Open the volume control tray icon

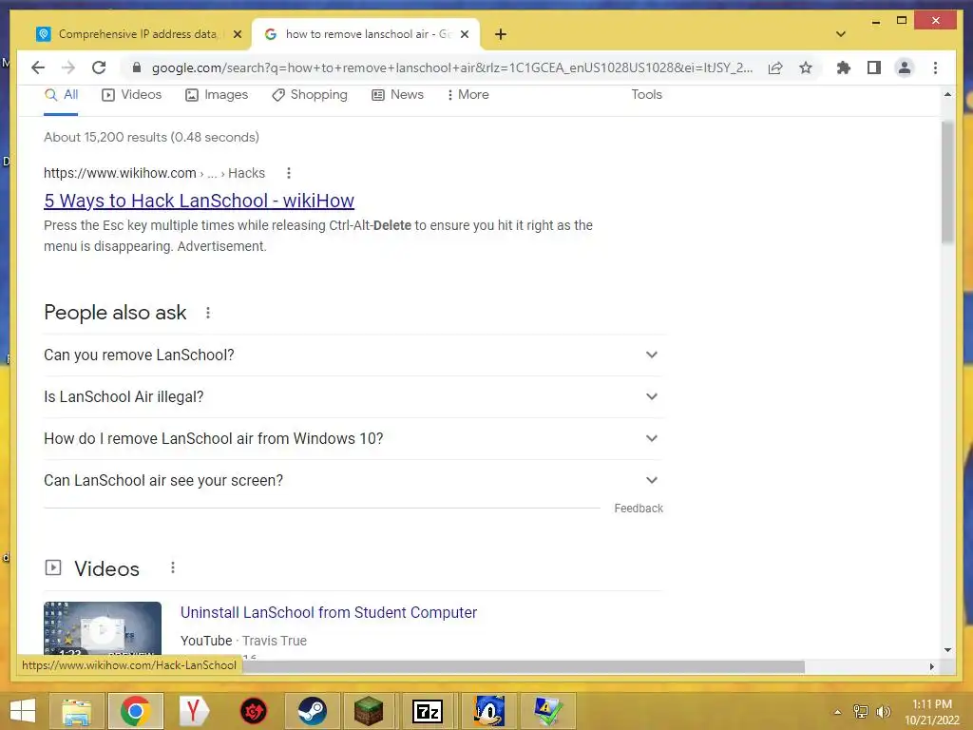tap(883, 712)
